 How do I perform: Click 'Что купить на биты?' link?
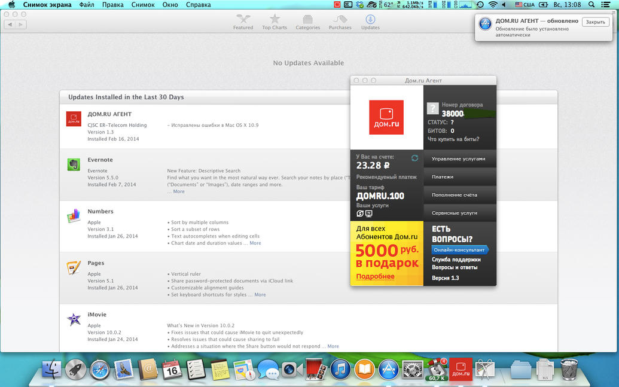[x=453, y=139]
